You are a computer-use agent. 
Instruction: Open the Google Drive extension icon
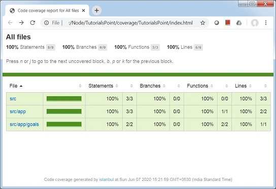[x=239, y=23]
